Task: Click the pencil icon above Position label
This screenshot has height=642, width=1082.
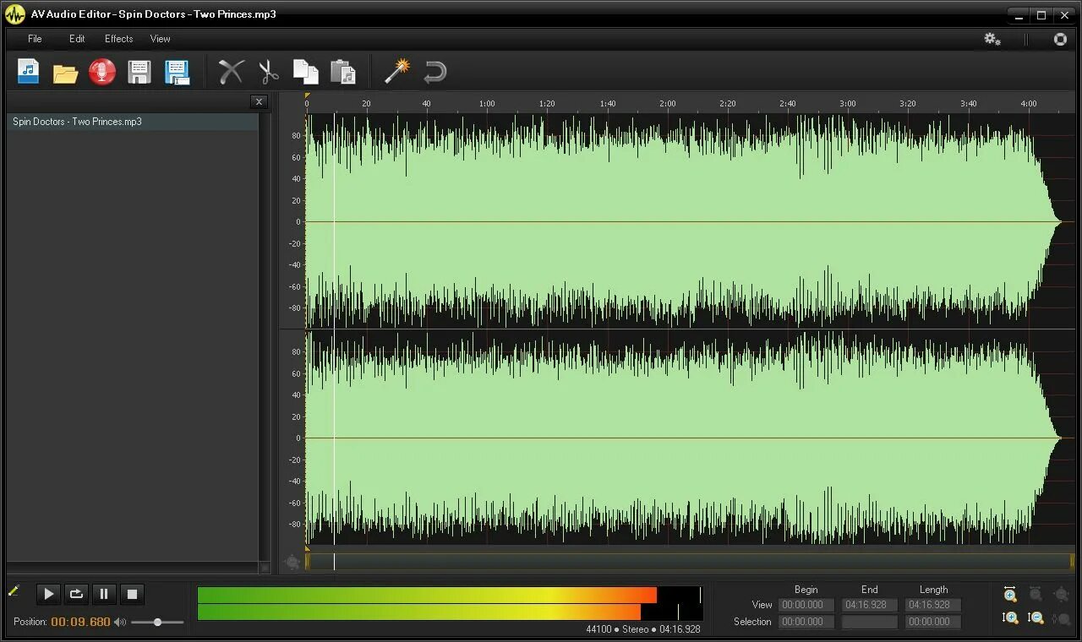Action: [x=14, y=590]
